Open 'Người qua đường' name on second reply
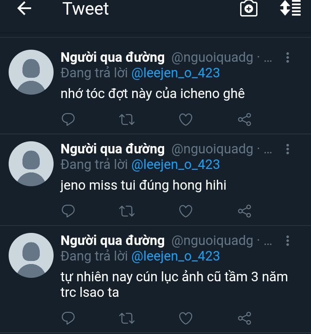The width and height of the screenshot is (311, 334). [x=113, y=149]
